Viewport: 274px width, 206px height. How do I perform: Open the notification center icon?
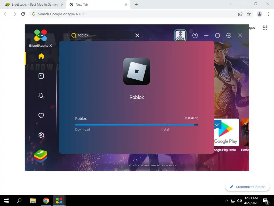point(266,201)
